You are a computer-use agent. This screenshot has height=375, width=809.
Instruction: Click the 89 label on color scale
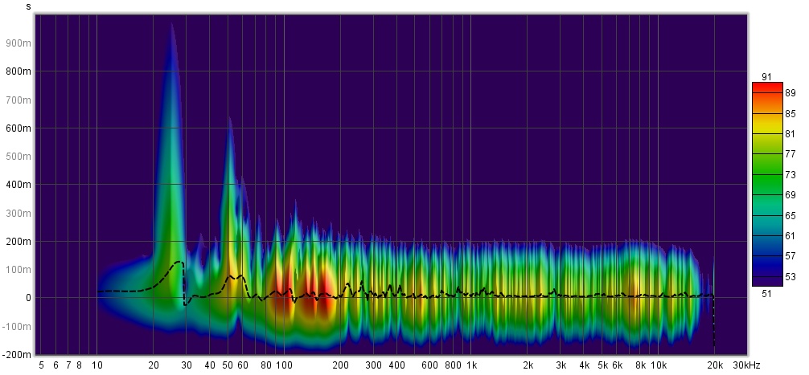point(790,93)
